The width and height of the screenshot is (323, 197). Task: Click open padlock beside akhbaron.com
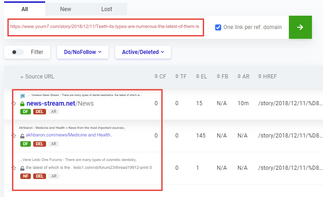click(22, 136)
